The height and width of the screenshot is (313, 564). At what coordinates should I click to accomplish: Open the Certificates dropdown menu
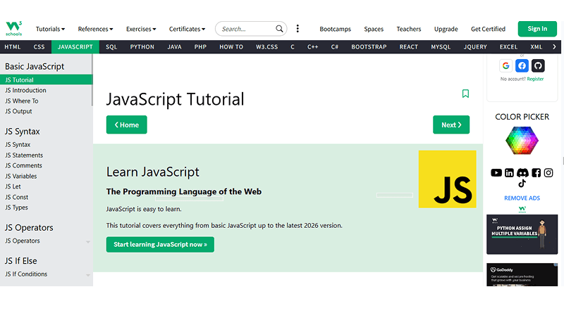click(x=187, y=29)
